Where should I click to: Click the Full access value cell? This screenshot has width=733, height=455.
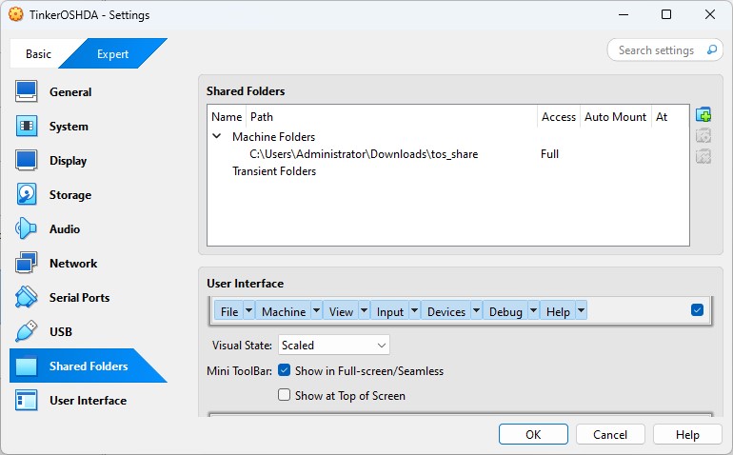point(550,154)
